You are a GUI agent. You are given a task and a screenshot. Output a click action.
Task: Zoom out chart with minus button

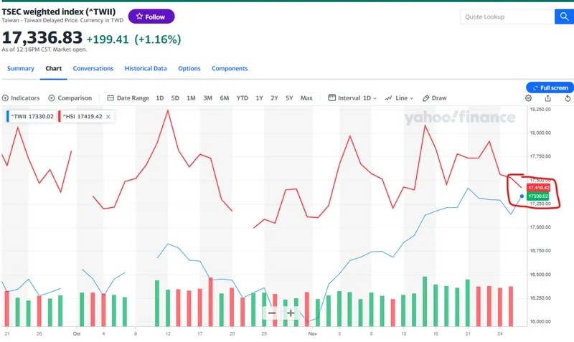tap(272, 313)
